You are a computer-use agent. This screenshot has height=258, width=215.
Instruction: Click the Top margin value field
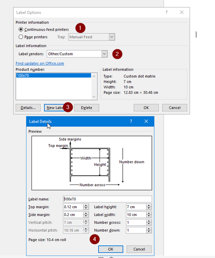click(x=73, y=207)
